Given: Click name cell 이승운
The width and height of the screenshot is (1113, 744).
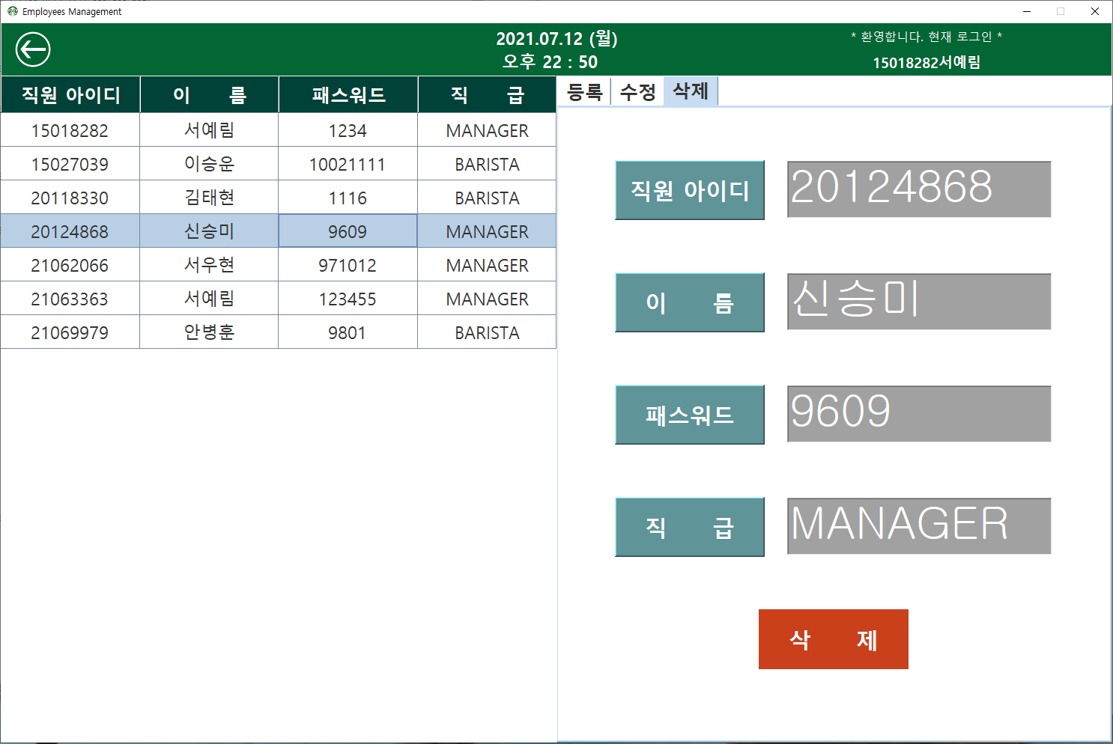Looking at the screenshot, I should pos(210,164).
